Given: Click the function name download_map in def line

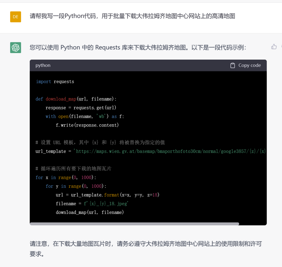Looking at the screenshot, I should pos(61,99).
